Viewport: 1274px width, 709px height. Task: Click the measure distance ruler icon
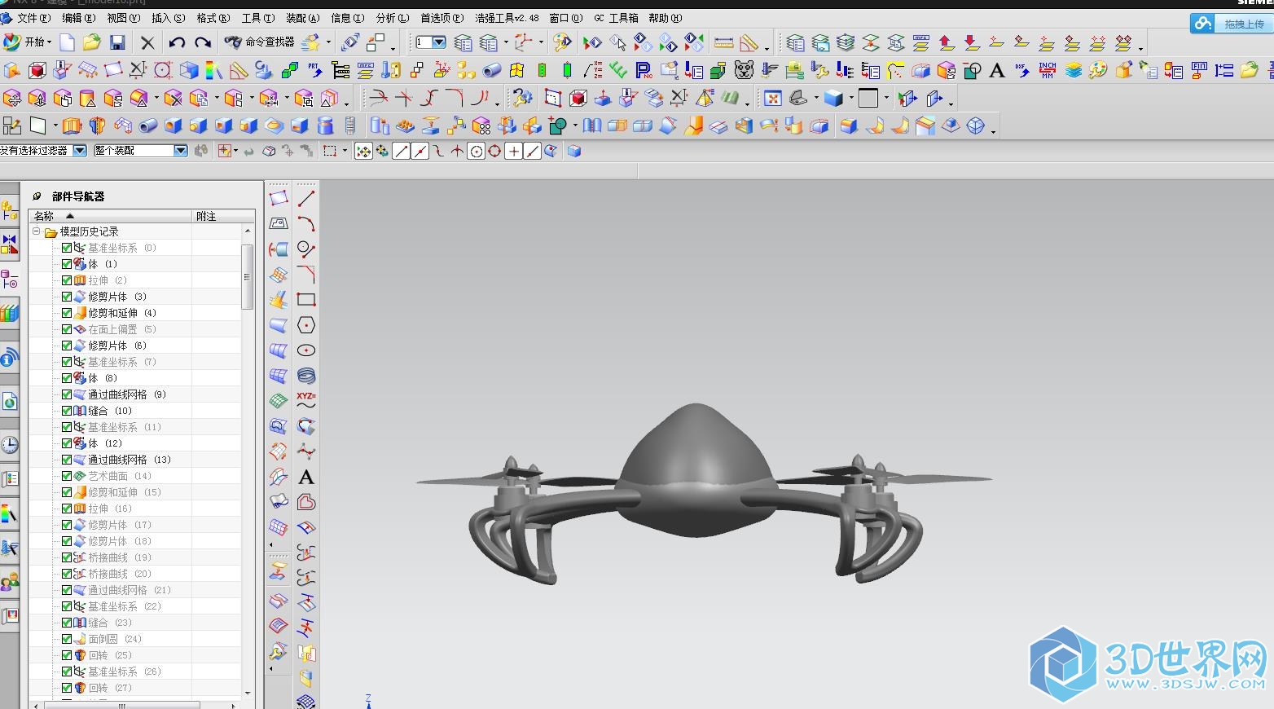coord(723,42)
